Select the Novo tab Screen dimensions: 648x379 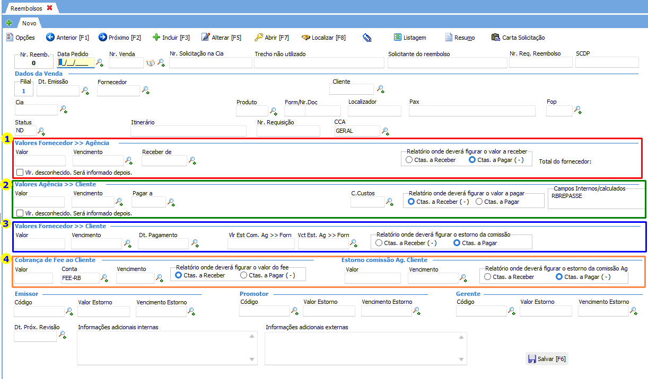tap(29, 23)
